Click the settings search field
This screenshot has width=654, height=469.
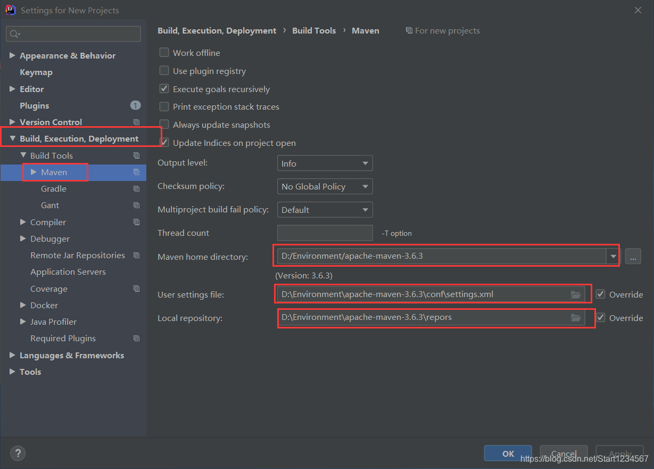tap(73, 34)
